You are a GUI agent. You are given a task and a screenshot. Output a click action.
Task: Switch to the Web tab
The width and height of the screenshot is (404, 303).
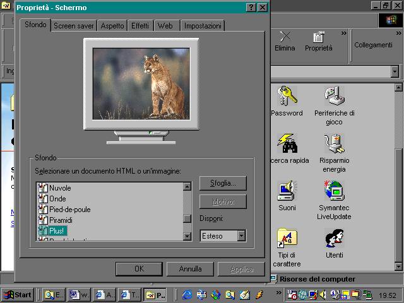pos(167,26)
